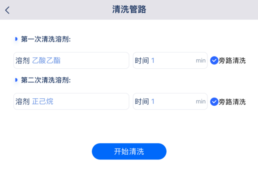The image size is (258, 172).
Task: Start cleaning with 开始清洗 button
Action: [x=129, y=151]
